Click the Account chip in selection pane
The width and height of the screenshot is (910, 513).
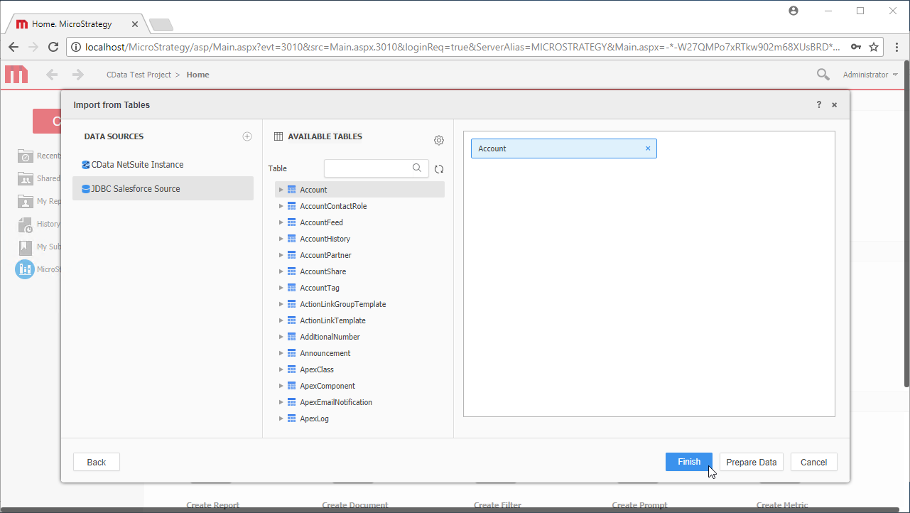click(x=564, y=148)
